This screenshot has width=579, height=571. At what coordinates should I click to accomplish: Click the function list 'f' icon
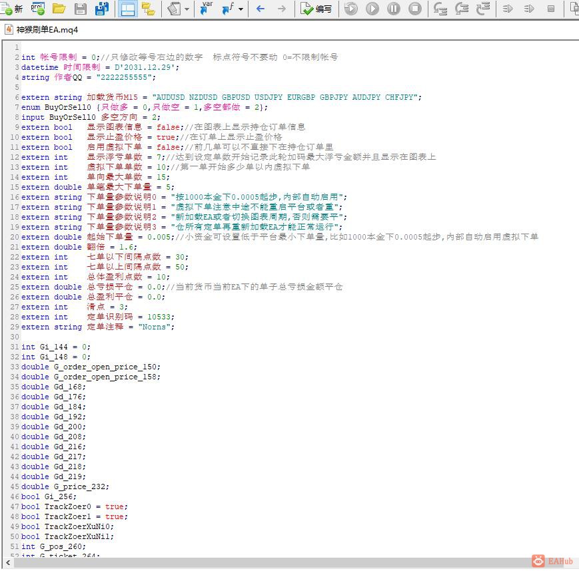(228, 9)
